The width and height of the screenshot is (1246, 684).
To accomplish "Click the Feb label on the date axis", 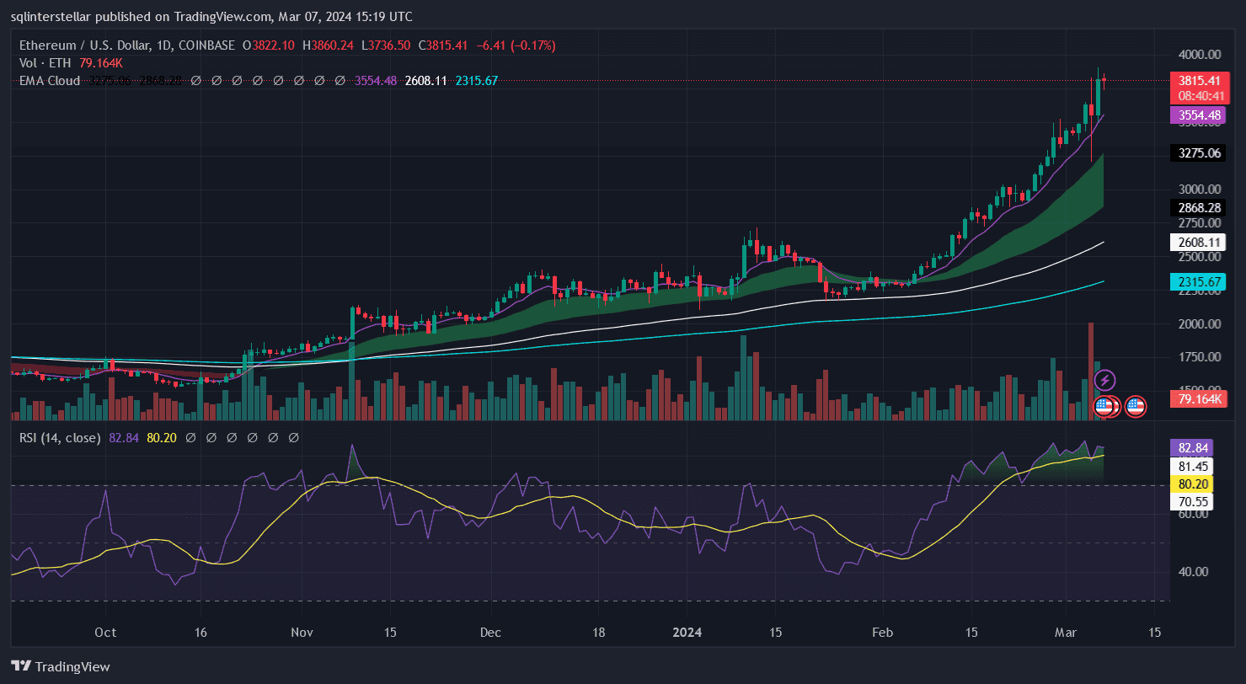I will click(882, 633).
